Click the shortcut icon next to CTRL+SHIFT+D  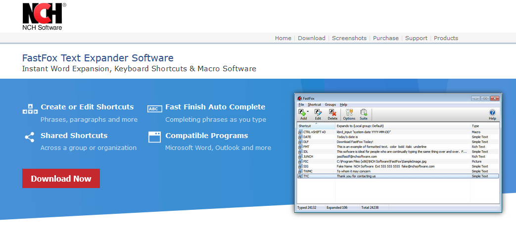300,132
